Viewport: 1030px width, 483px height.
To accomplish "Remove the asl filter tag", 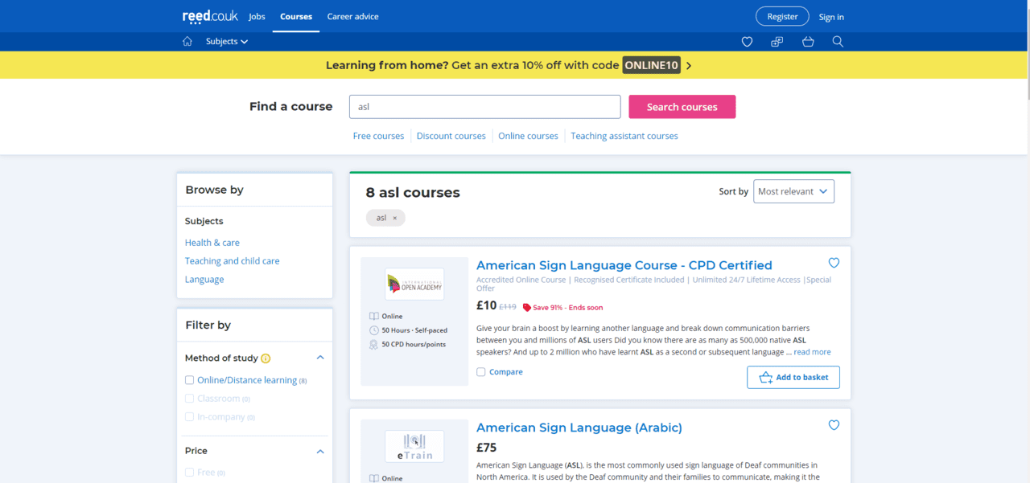I will coord(395,218).
